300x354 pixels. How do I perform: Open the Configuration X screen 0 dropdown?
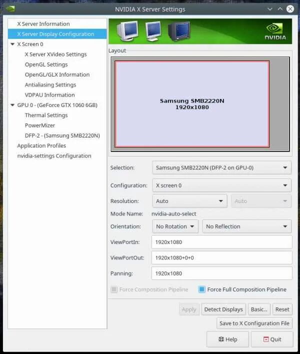click(221, 185)
